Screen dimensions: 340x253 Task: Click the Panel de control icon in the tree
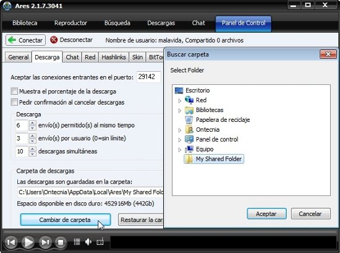(x=189, y=139)
